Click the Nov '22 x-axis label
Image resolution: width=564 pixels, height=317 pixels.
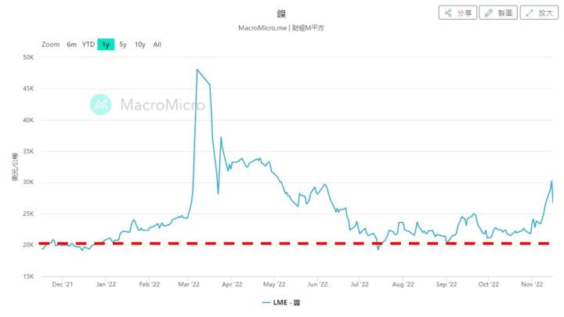[x=532, y=285]
